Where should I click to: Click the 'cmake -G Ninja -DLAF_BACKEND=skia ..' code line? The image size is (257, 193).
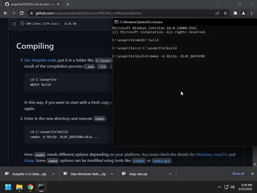64,137
